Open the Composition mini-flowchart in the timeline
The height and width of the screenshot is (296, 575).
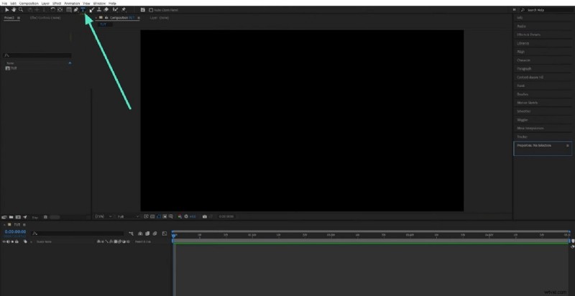[132, 233]
